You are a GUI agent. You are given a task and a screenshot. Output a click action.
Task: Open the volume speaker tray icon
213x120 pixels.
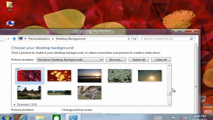tap(186, 118)
